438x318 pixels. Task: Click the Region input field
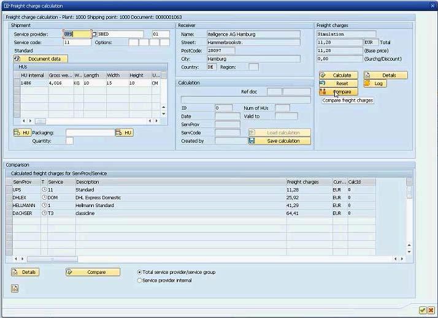pos(253,67)
